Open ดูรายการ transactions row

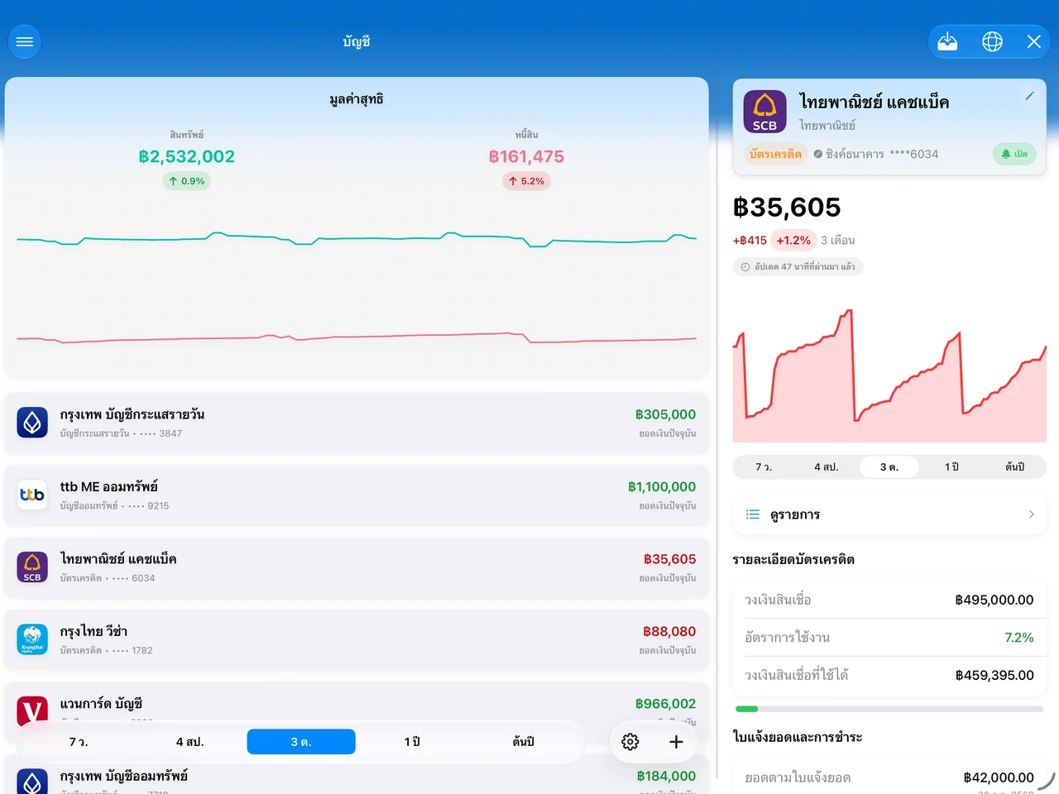point(889,514)
